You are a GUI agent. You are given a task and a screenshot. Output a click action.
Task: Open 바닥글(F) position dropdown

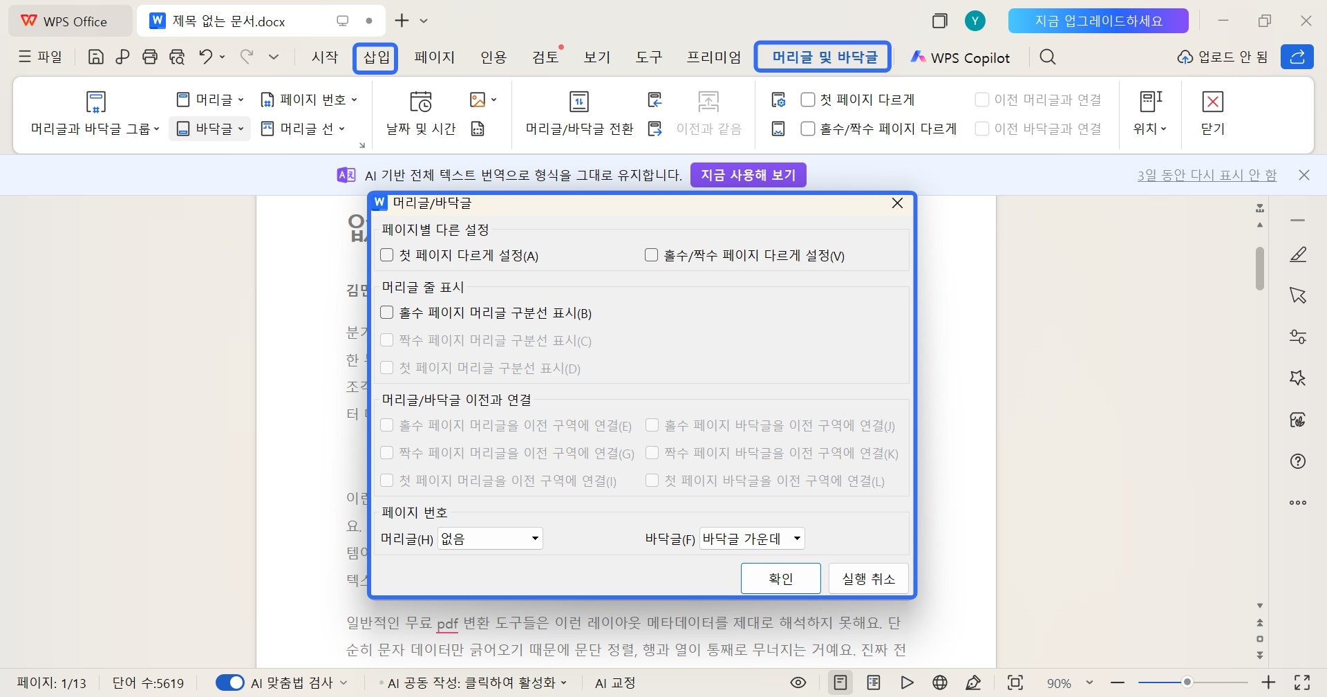point(752,539)
